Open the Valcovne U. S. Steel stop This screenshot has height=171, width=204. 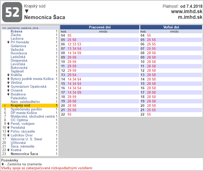[26, 139]
